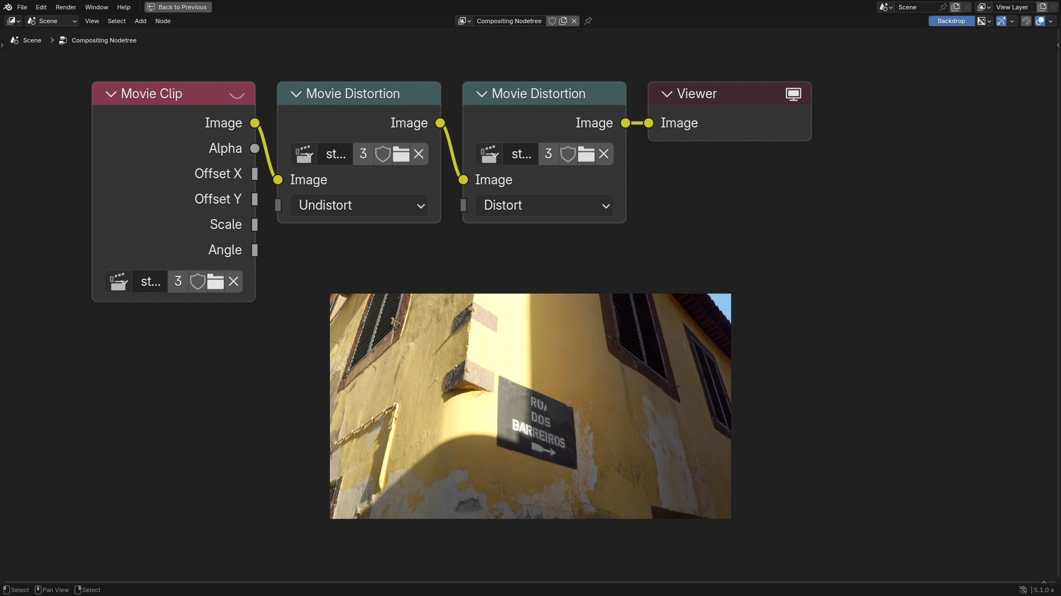Open the Add menu
1061x596 pixels.
pyautogui.click(x=140, y=21)
